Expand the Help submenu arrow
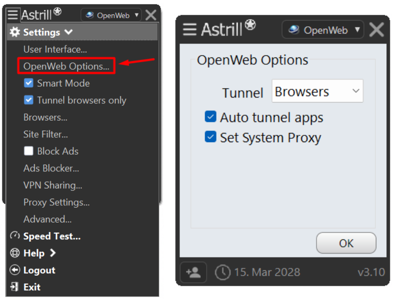 (53, 253)
